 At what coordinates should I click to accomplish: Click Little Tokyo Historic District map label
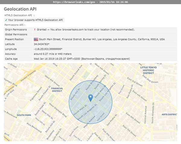coord(148,70)
